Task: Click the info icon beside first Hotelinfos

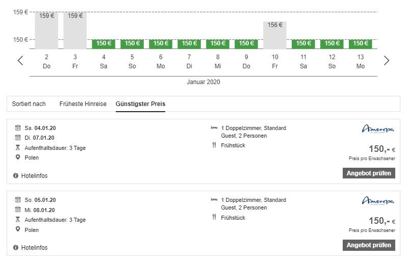Action: coord(16,176)
